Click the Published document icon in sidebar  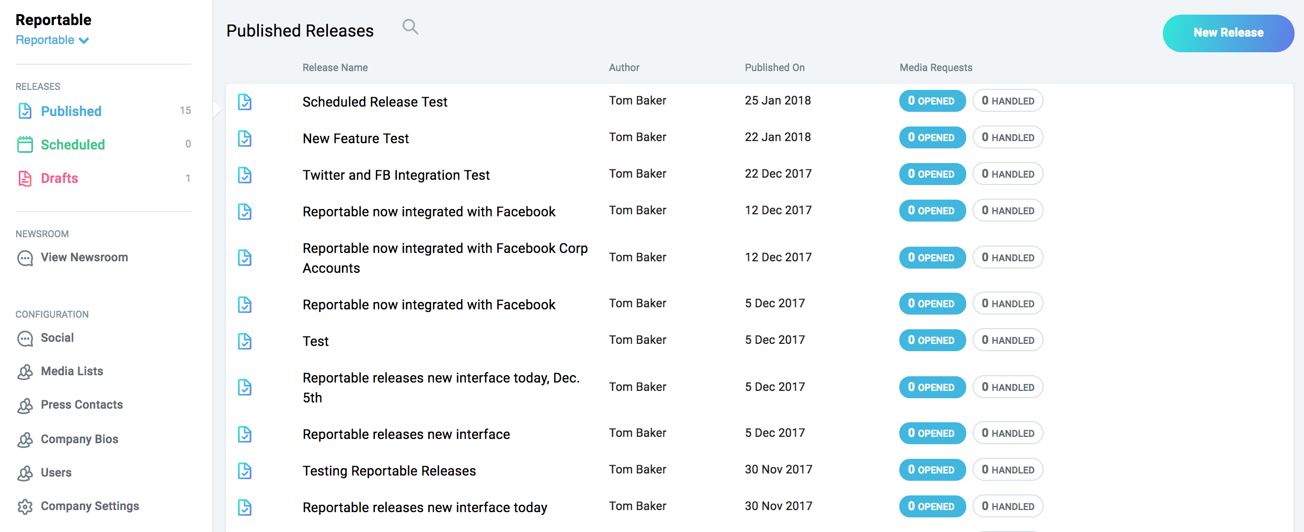tap(25, 111)
